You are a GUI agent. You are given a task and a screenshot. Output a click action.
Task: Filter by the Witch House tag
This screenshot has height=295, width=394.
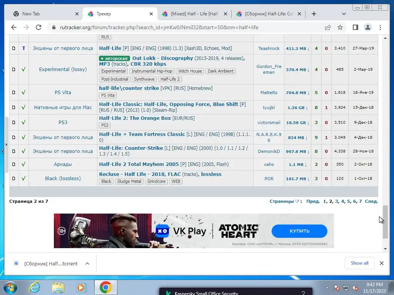(x=190, y=71)
